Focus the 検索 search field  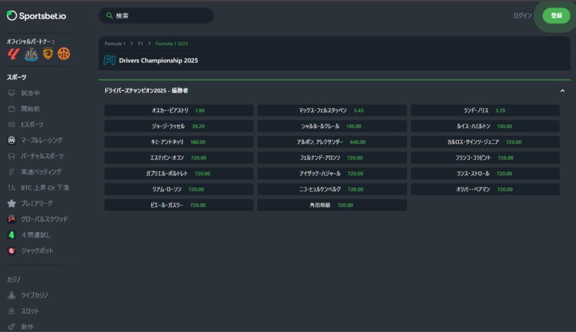156,16
